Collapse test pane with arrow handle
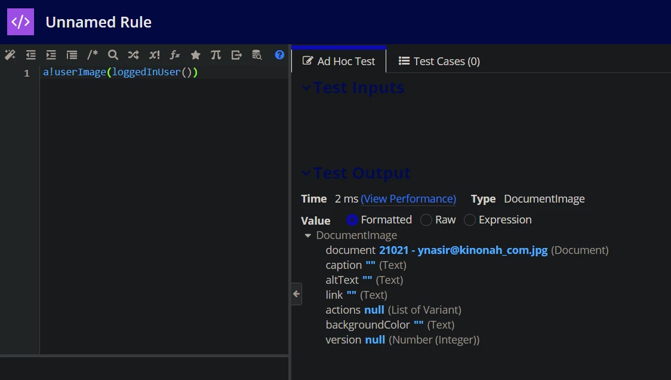 [297, 294]
